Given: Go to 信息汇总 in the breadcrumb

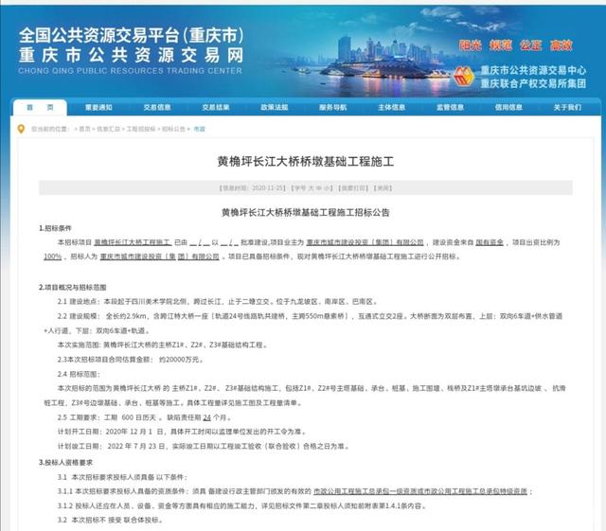Looking at the screenshot, I should coord(108,129).
